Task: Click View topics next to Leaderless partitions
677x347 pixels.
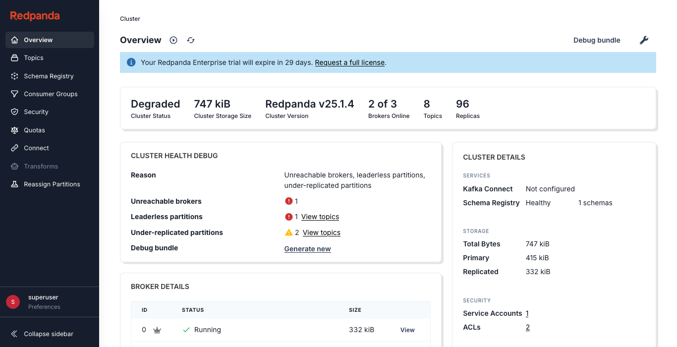Action: [x=320, y=217]
